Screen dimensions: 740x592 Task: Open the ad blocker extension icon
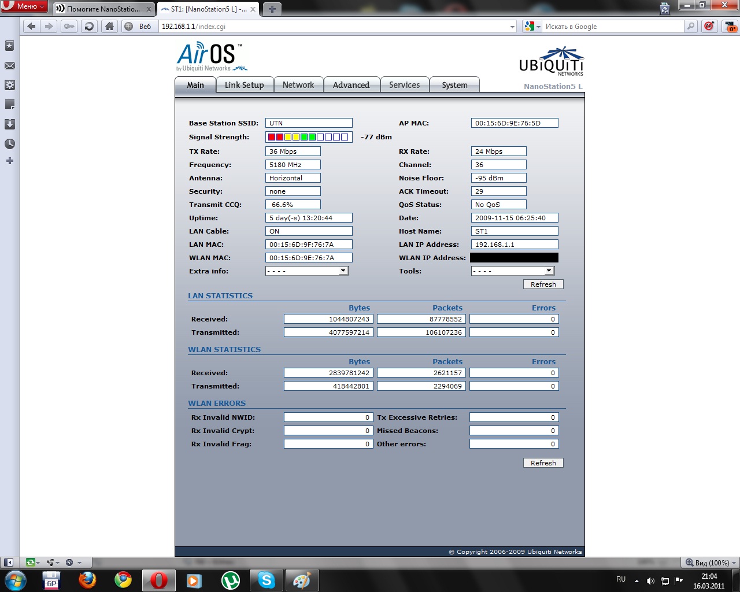(709, 26)
